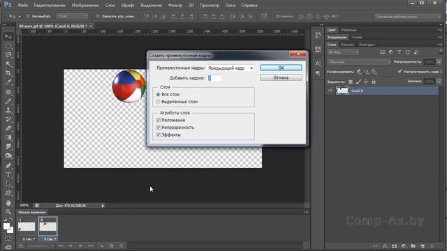Click the background color swatch
The width and height of the screenshot is (447, 251).
point(10,230)
